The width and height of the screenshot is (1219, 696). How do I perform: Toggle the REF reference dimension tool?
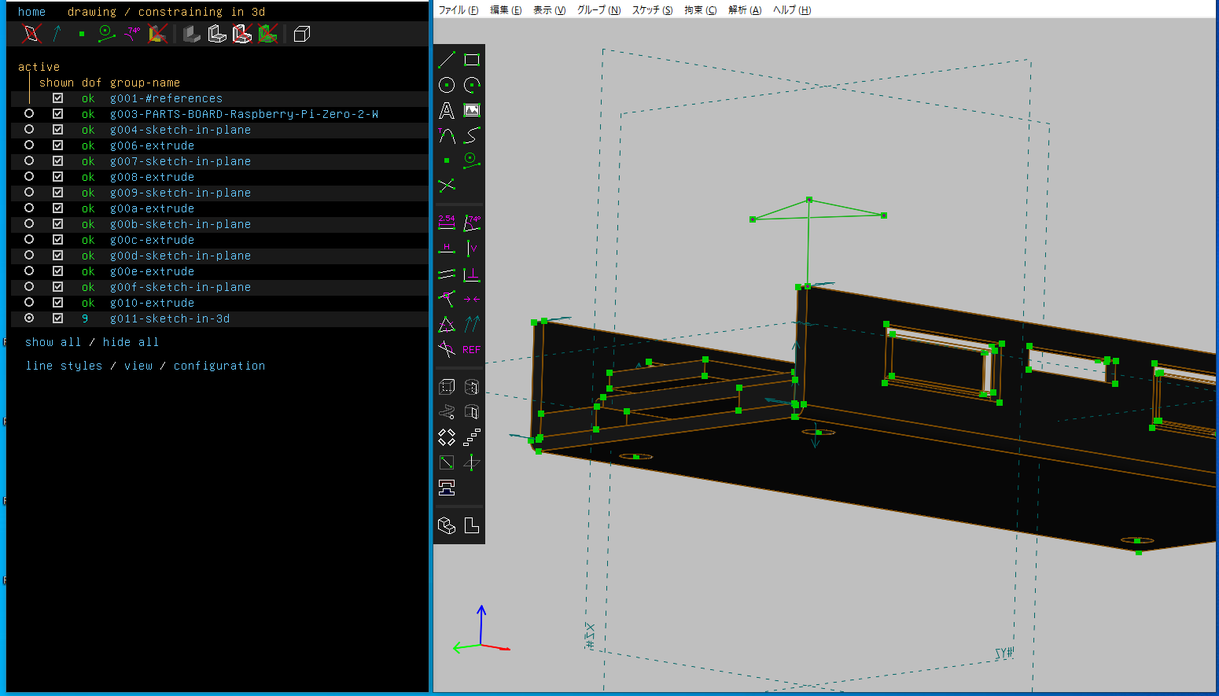click(472, 350)
